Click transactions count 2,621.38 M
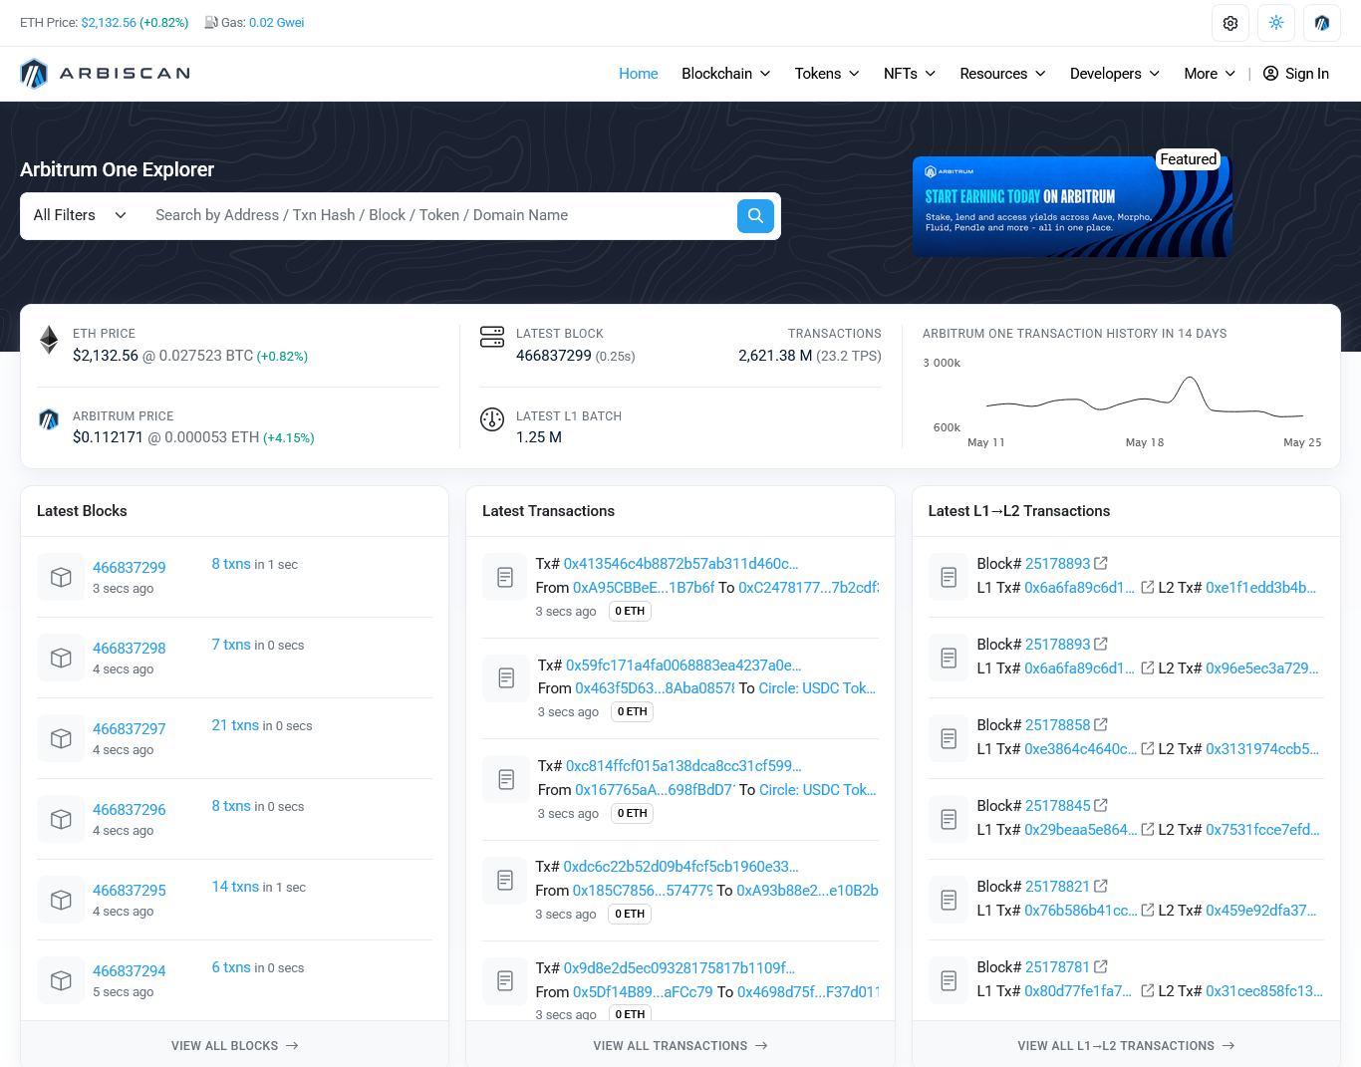The width and height of the screenshot is (1361, 1067). tap(775, 356)
